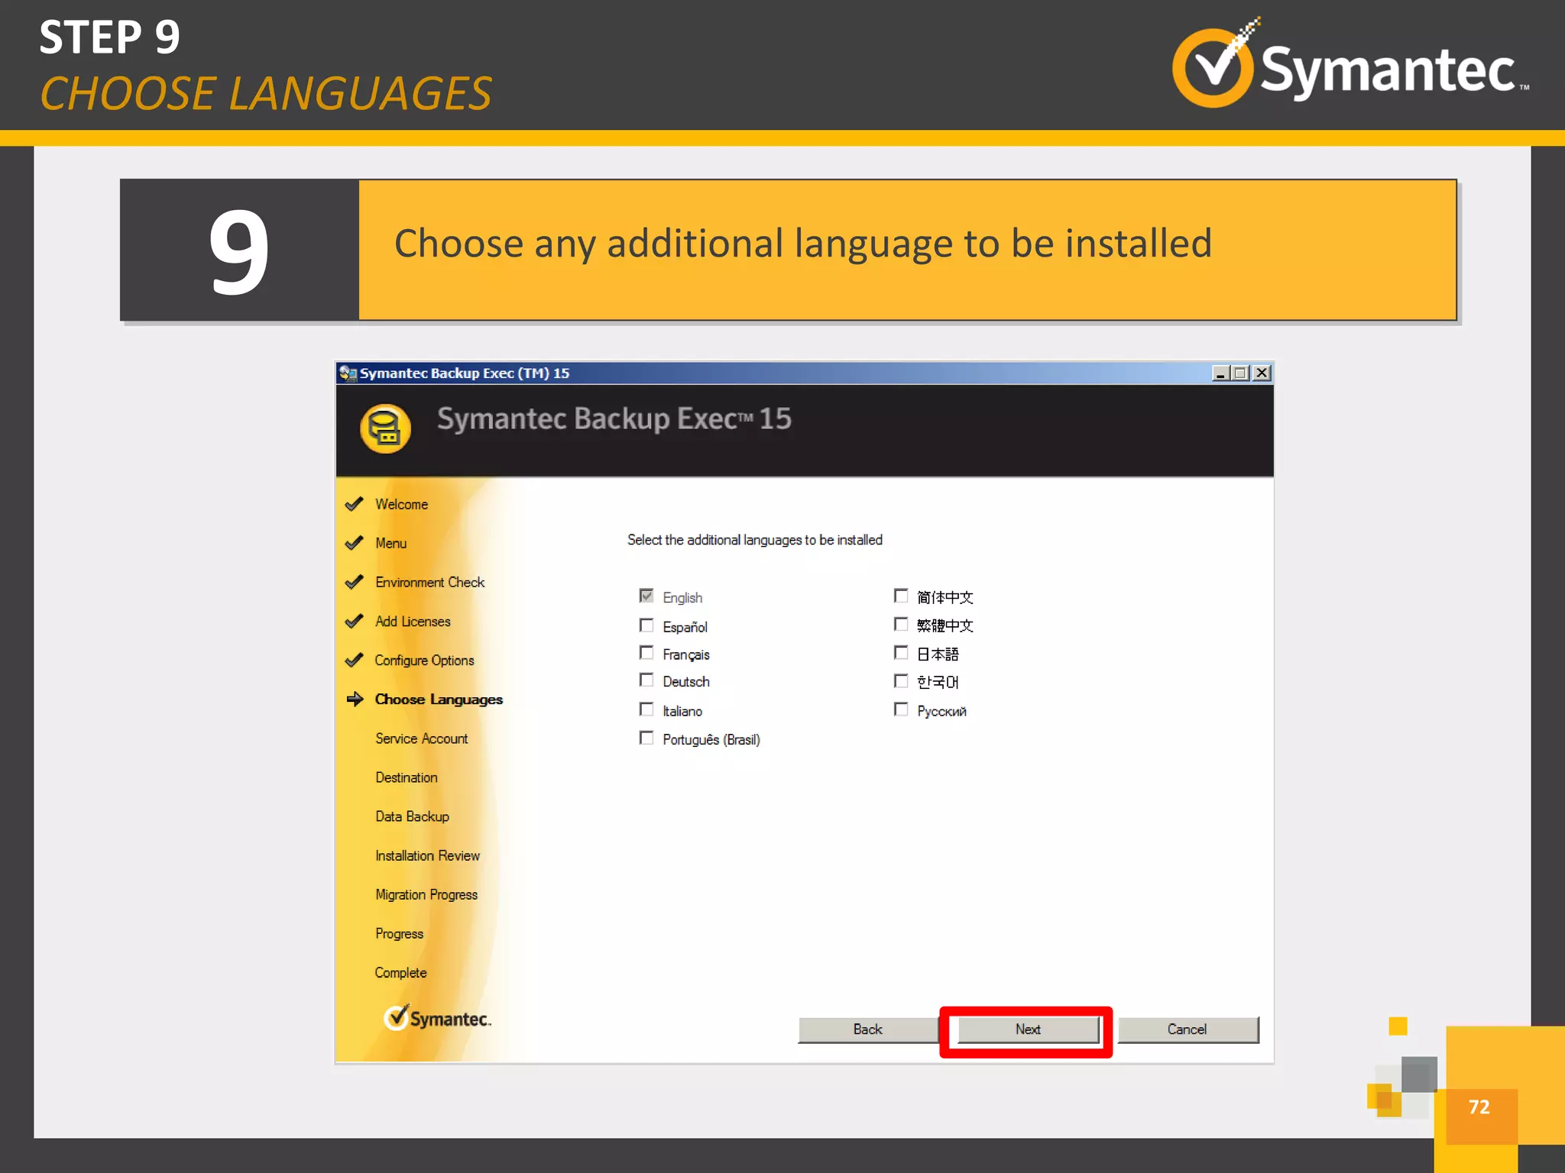Click the 'Choose any additional language' heading
1565x1173 pixels.
click(803, 244)
